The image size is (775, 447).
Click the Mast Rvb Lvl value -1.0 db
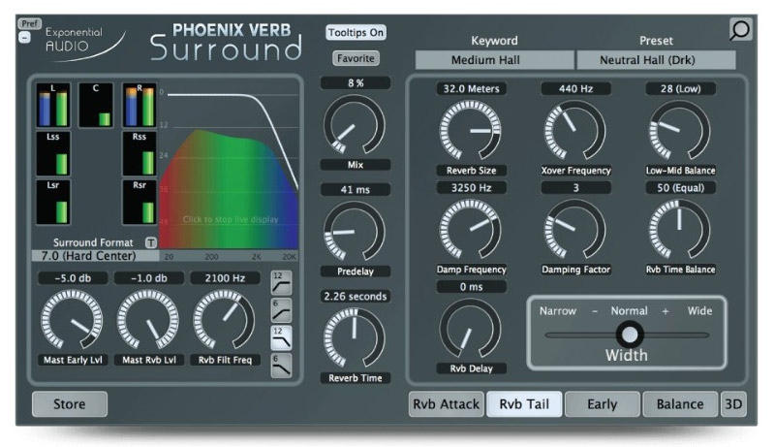149,278
